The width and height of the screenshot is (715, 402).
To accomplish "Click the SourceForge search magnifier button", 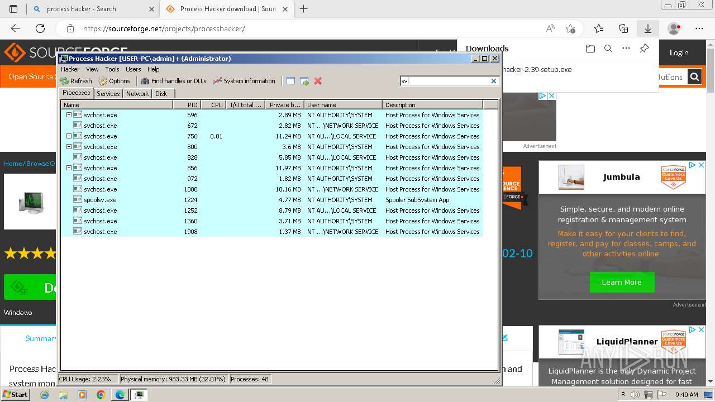I will click(x=694, y=77).
